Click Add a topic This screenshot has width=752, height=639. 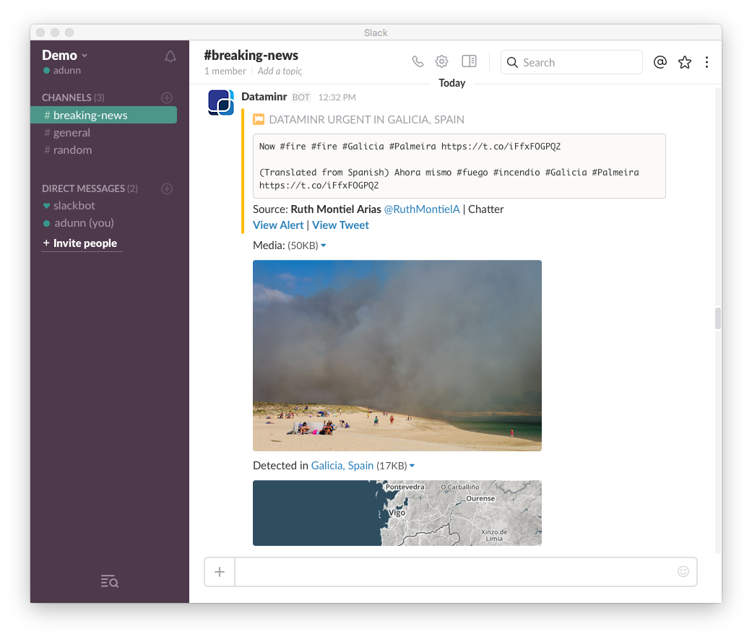coord(280,71)
